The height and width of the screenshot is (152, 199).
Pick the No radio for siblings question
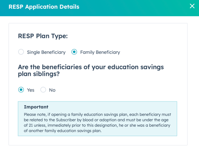coord(43,90)
